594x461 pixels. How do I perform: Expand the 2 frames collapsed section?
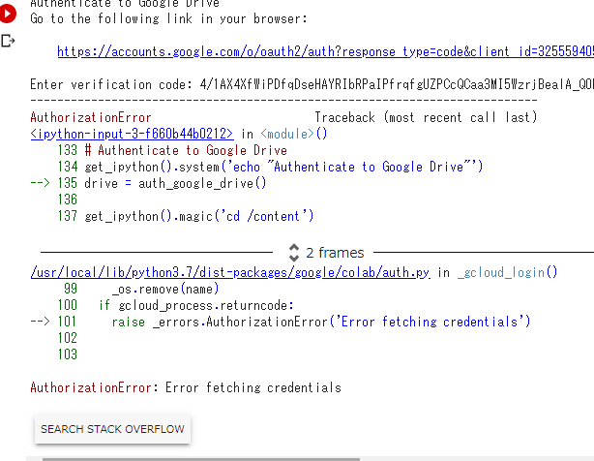[x=326, y=253]
